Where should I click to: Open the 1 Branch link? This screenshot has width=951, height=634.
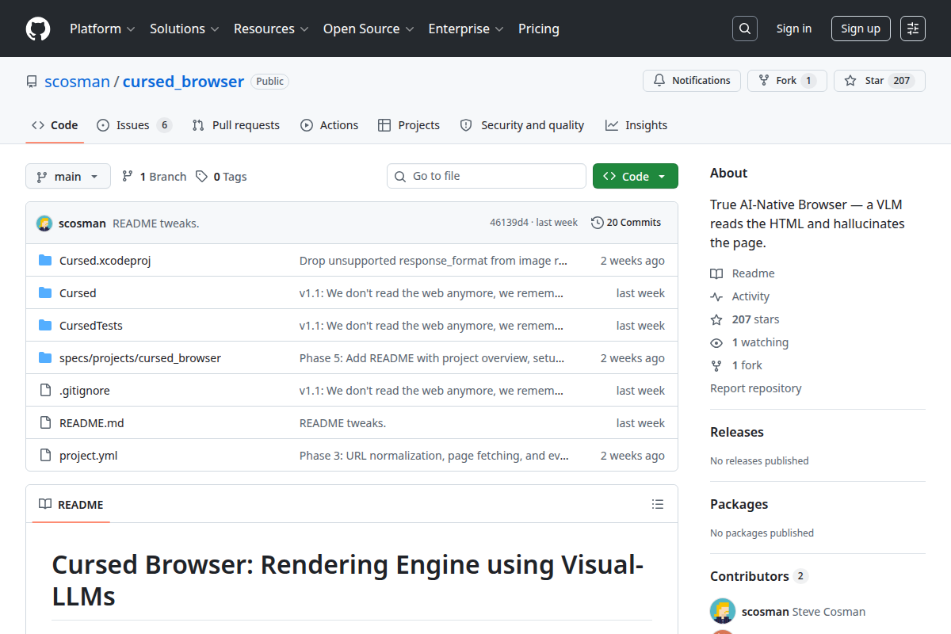[154, 177]
